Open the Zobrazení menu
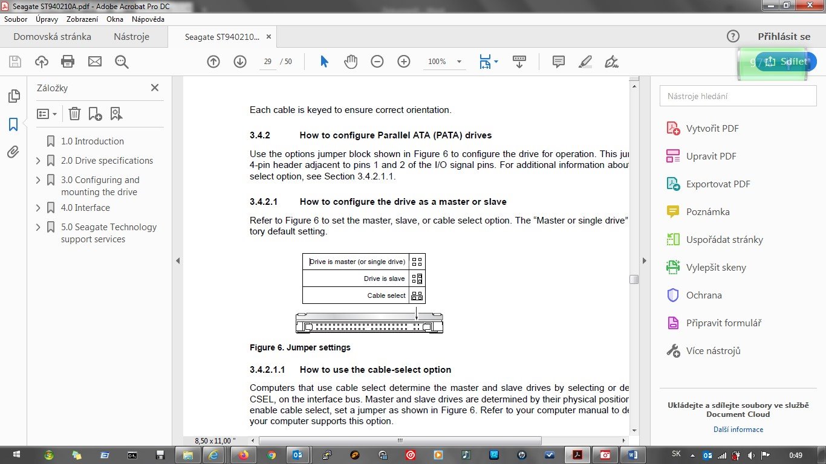 point(82,19)
